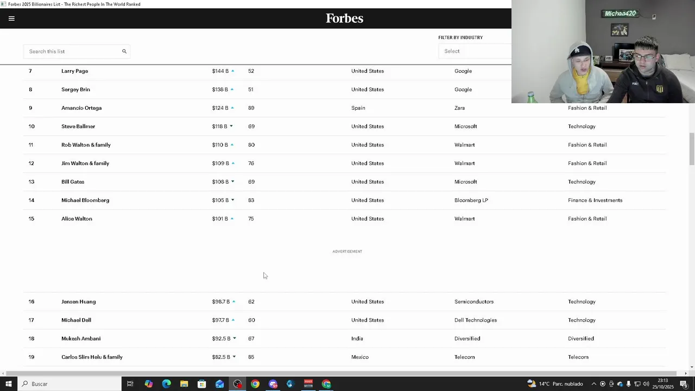
Task: Click 'Spain' country in Ortega row
Action: (x=358, y=108)
